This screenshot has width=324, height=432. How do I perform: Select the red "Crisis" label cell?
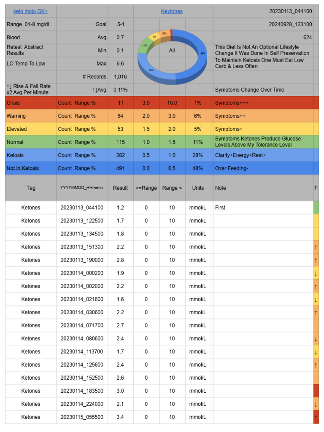31,103
